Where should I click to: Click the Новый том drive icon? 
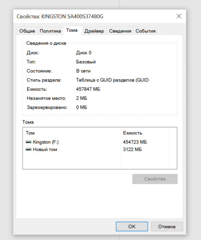click(x=28, y=149)
